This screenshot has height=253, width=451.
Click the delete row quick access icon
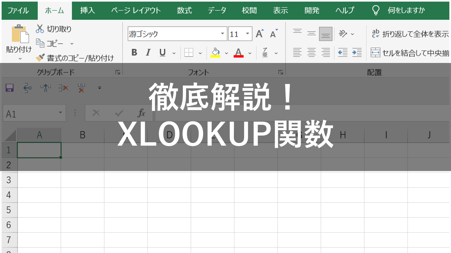coord(63,88)
